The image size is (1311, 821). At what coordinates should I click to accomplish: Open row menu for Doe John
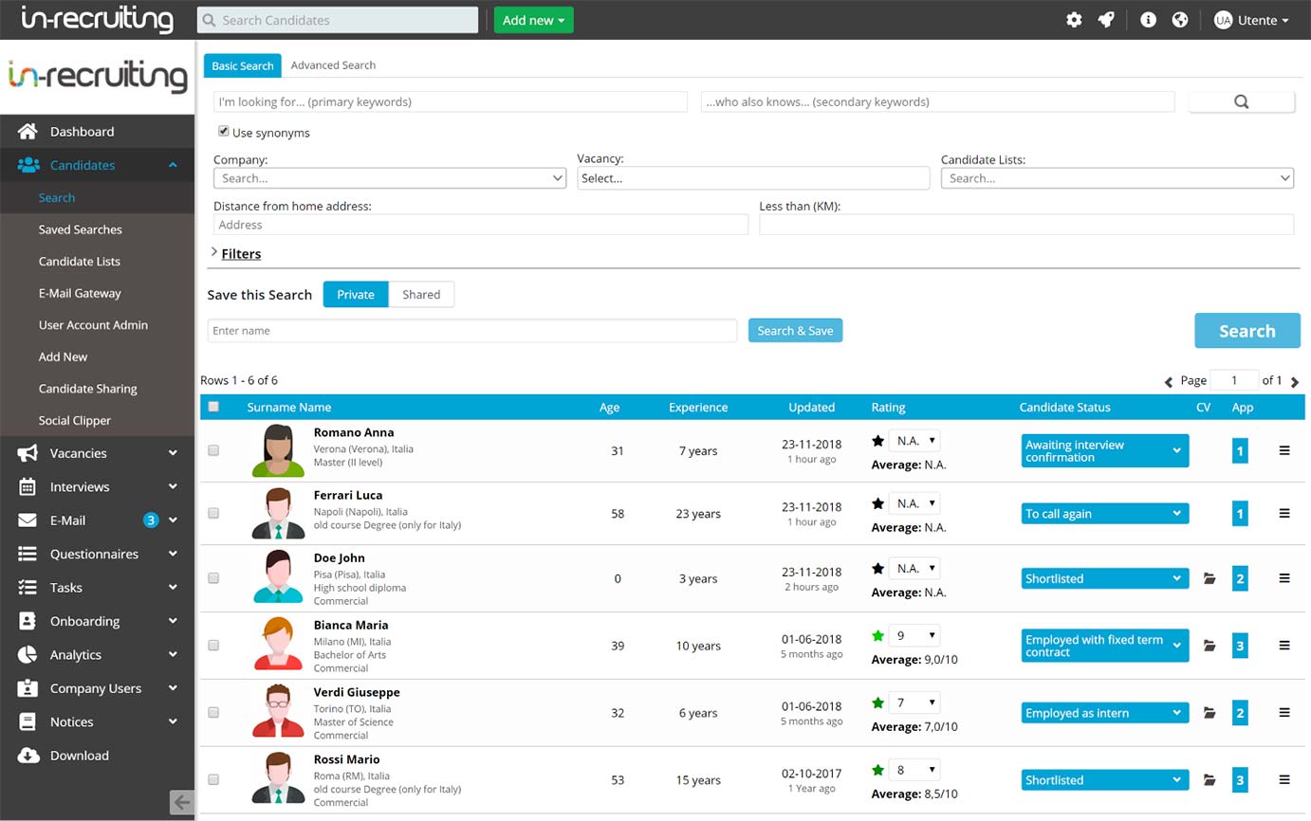coord(1284,577)
